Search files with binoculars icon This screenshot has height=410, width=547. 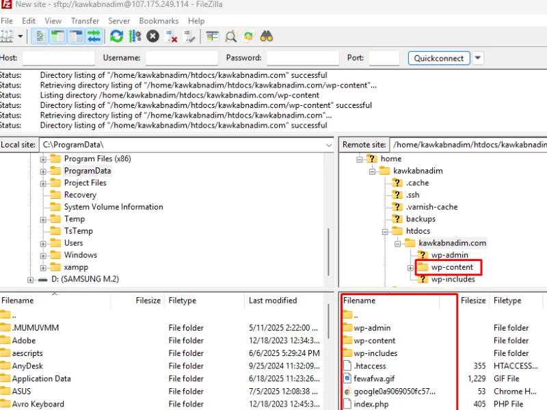[x=267, y=36]
